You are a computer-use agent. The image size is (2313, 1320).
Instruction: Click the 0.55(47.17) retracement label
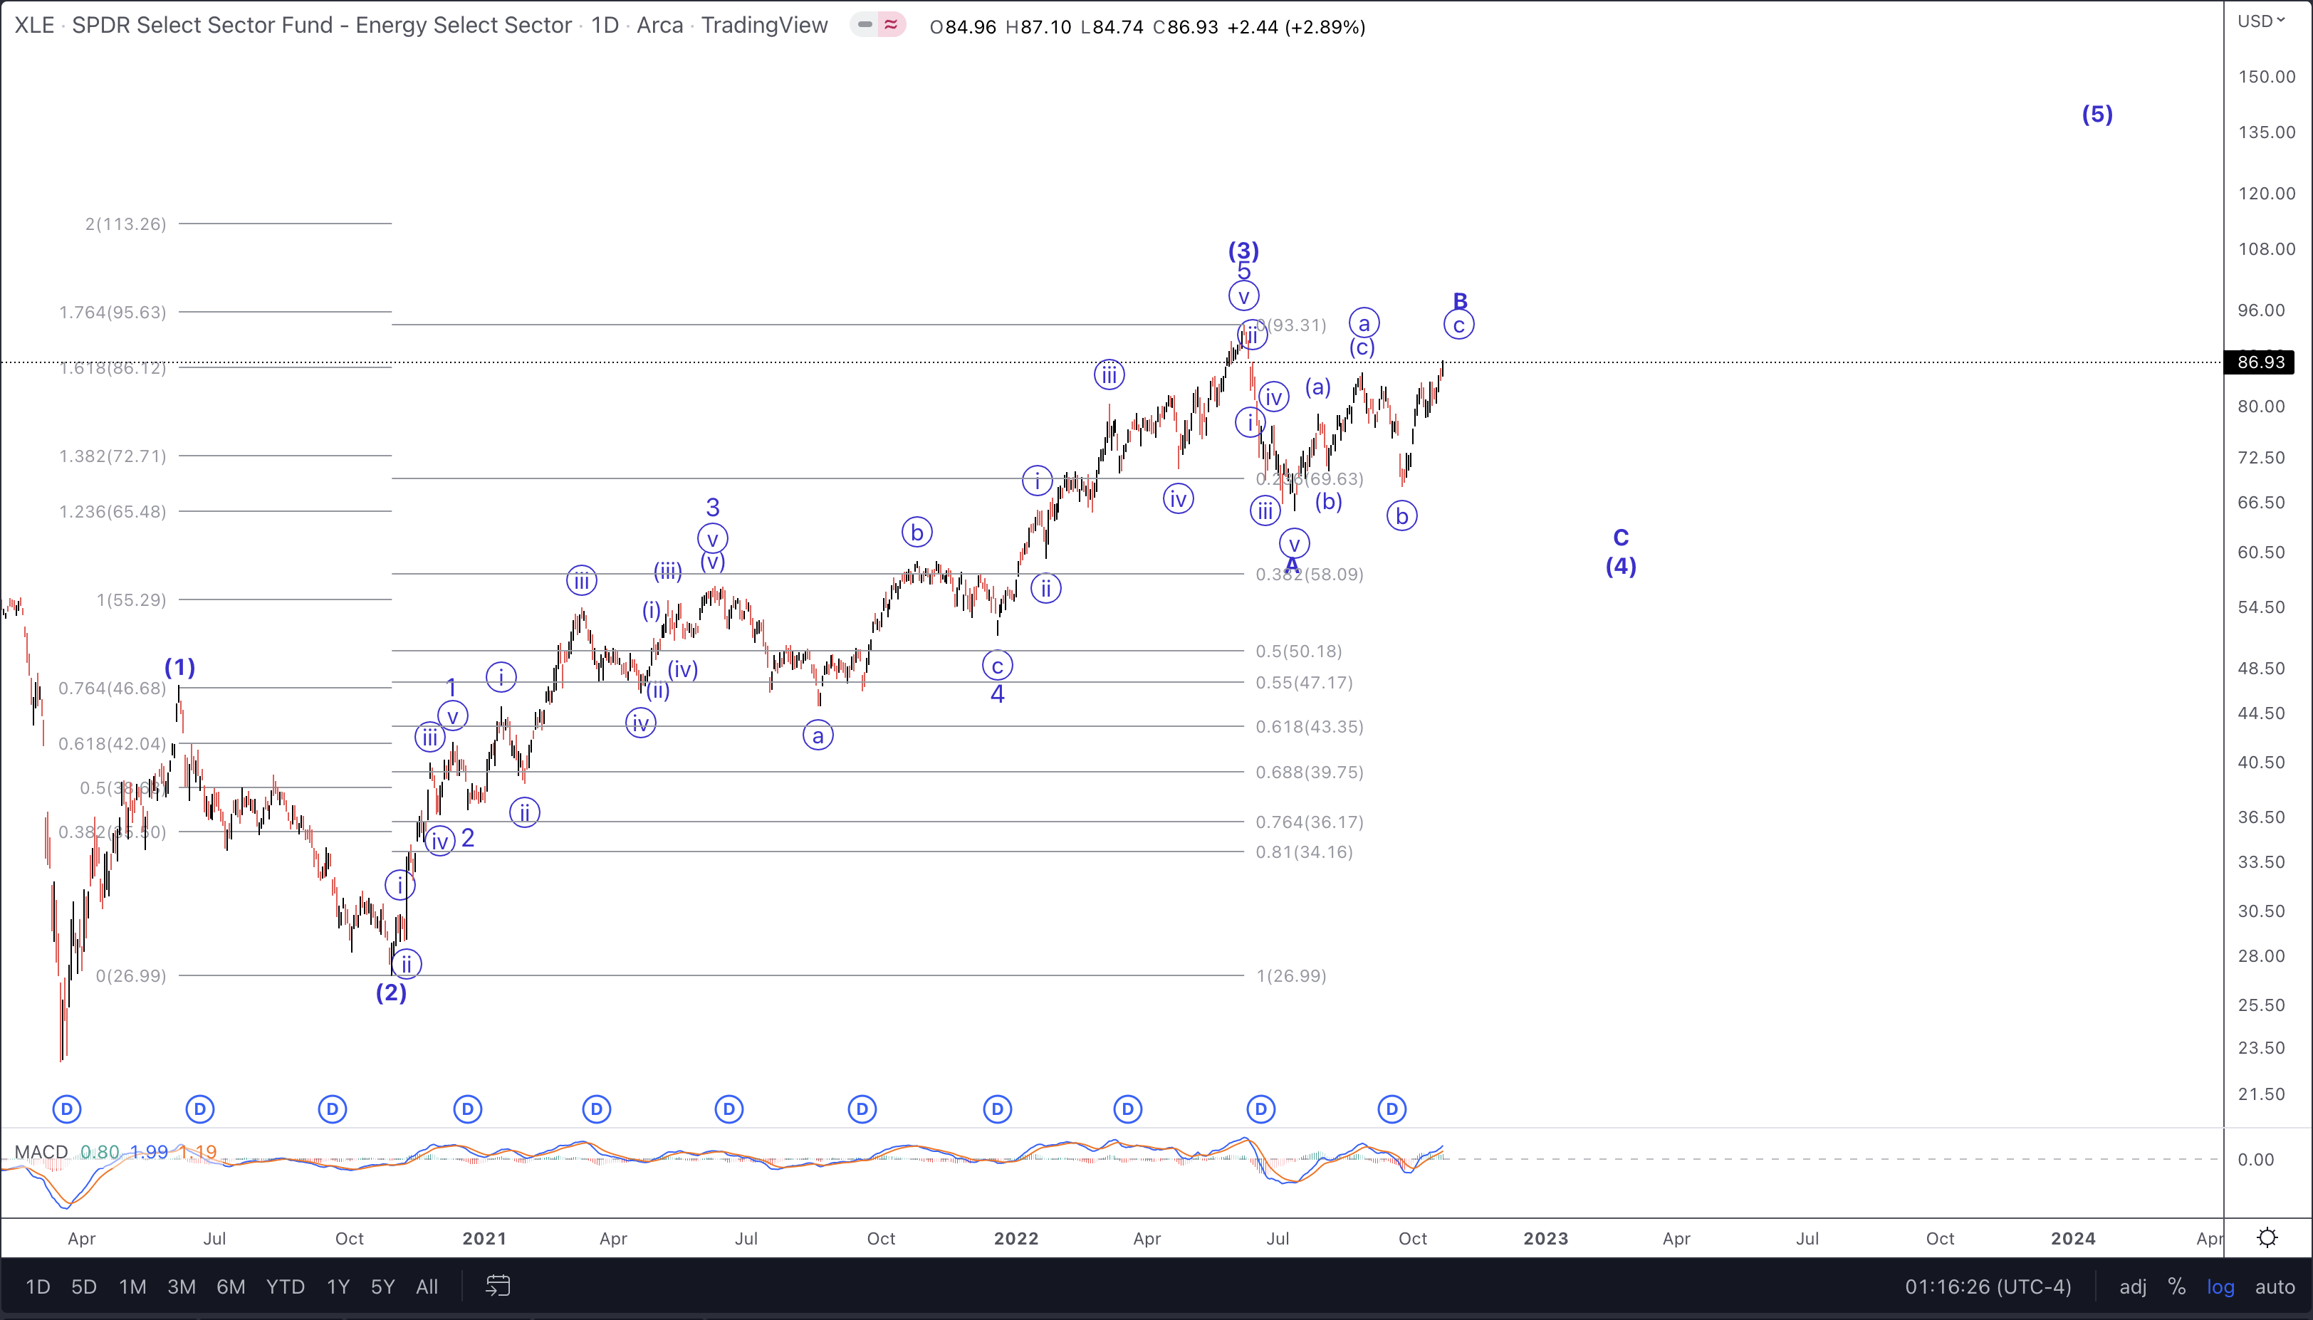pos(1304,683)
